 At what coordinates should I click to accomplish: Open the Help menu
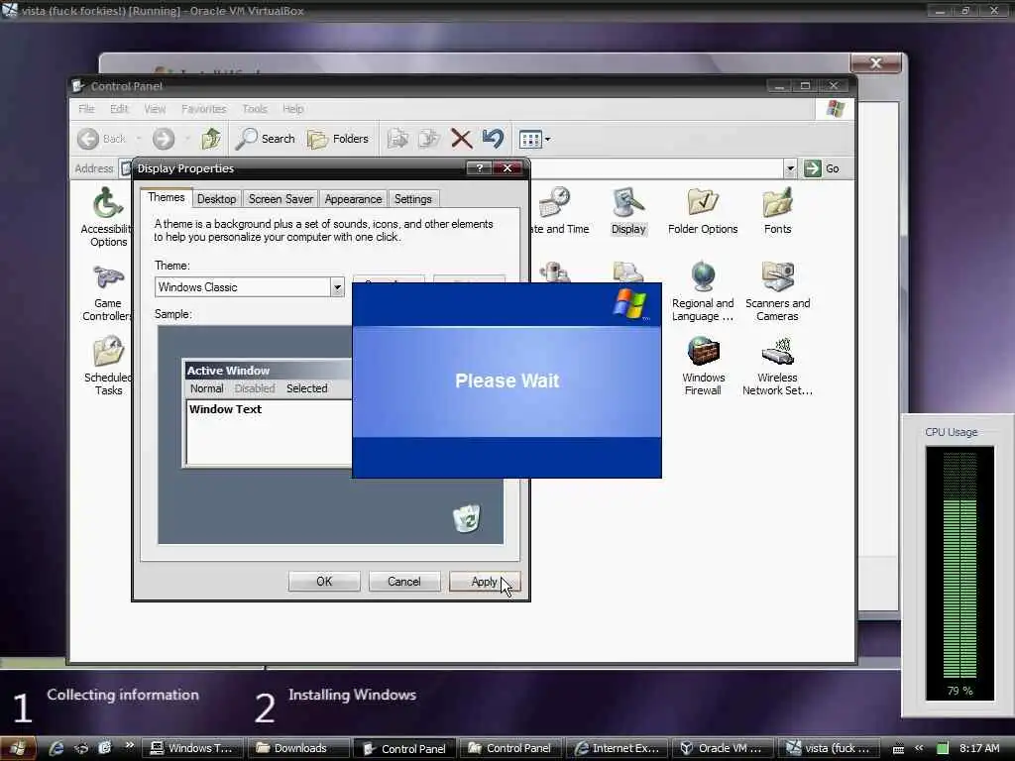point(292,109)
